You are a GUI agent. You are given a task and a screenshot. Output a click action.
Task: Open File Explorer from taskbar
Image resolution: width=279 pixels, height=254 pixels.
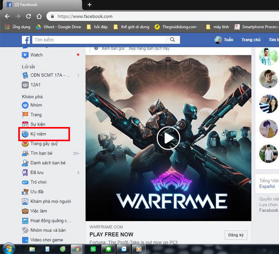coord(32,249)
